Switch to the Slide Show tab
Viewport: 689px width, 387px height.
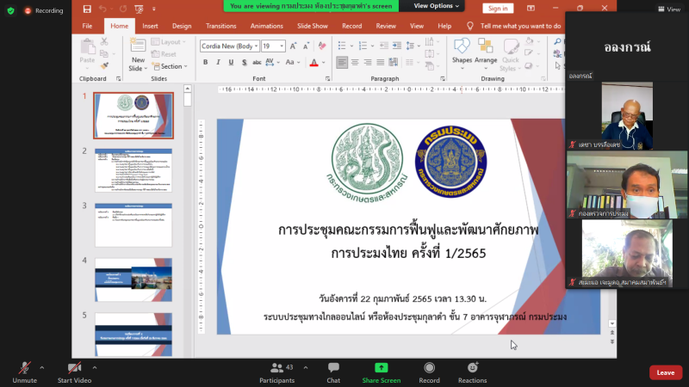click(313, 26)
